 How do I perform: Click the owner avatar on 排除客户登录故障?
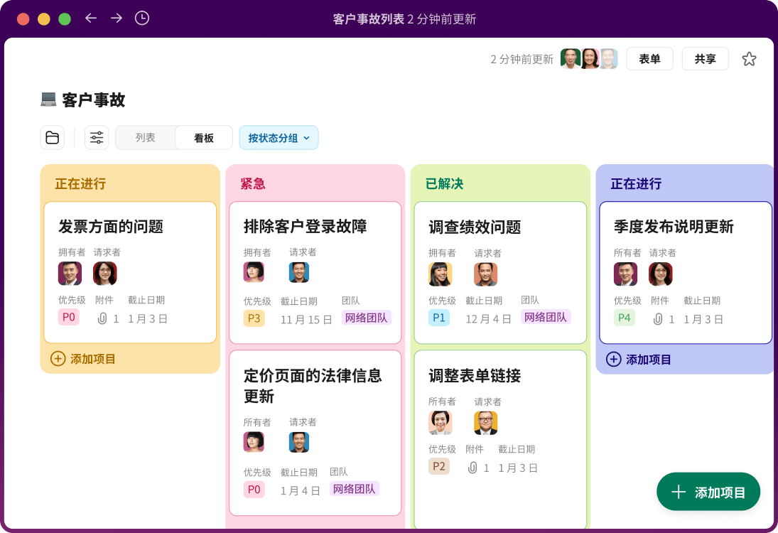[x=254, y=272]
